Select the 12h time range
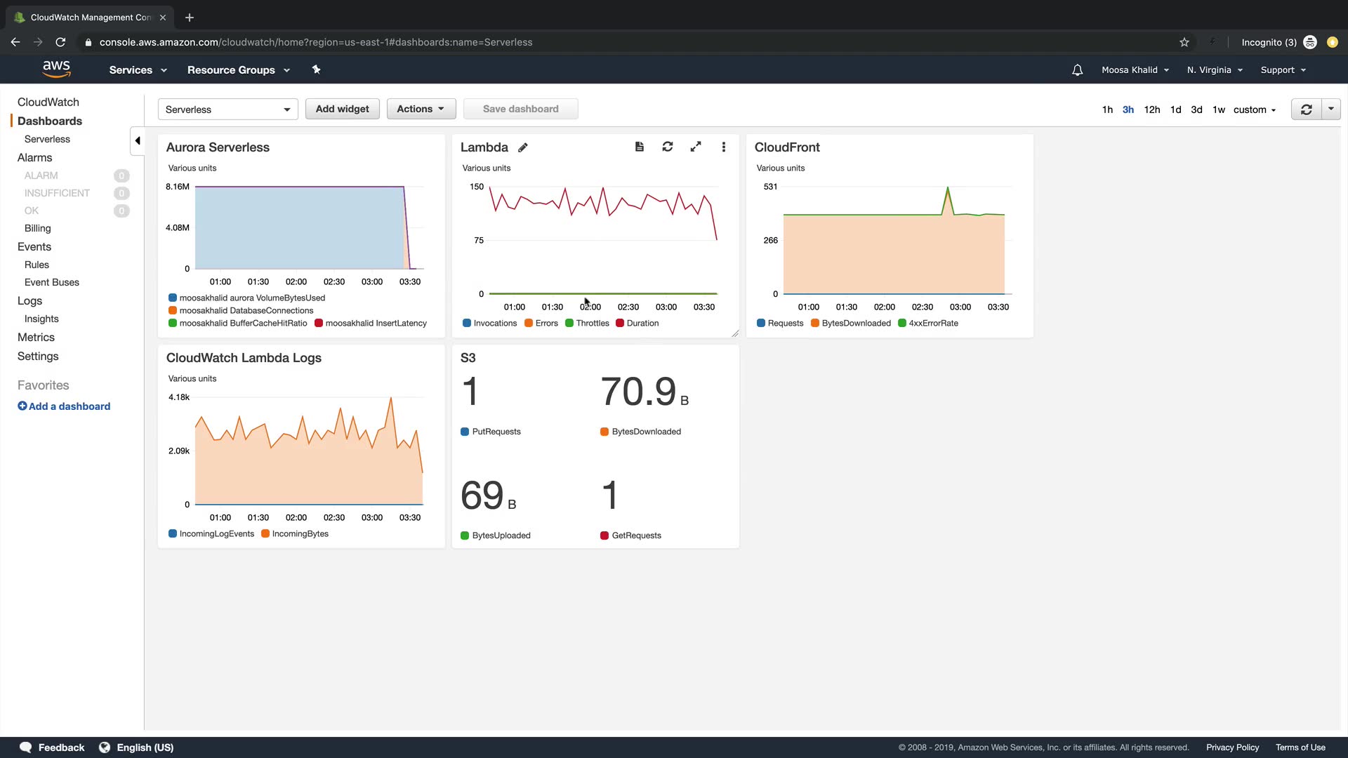This screenshot has width=1348, height=758. coord(1151,109)
